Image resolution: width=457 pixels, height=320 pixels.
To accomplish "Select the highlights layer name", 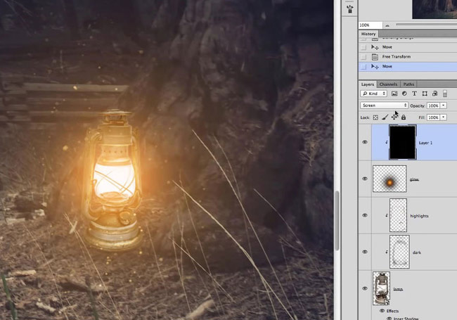I will 420,216.
